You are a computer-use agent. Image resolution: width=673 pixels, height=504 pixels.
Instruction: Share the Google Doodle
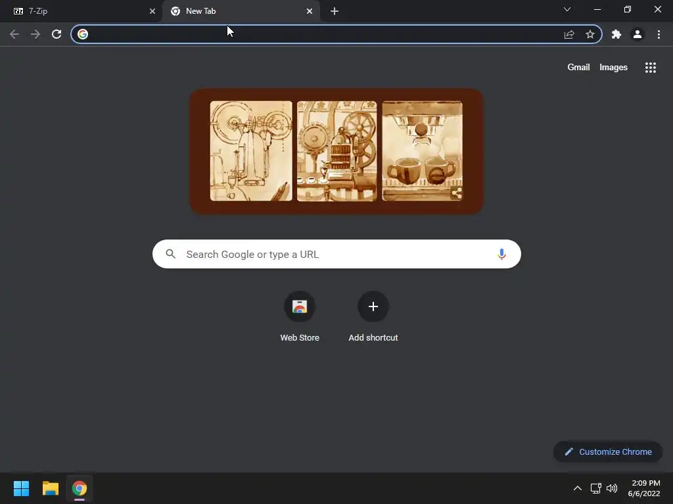(457, 194)
